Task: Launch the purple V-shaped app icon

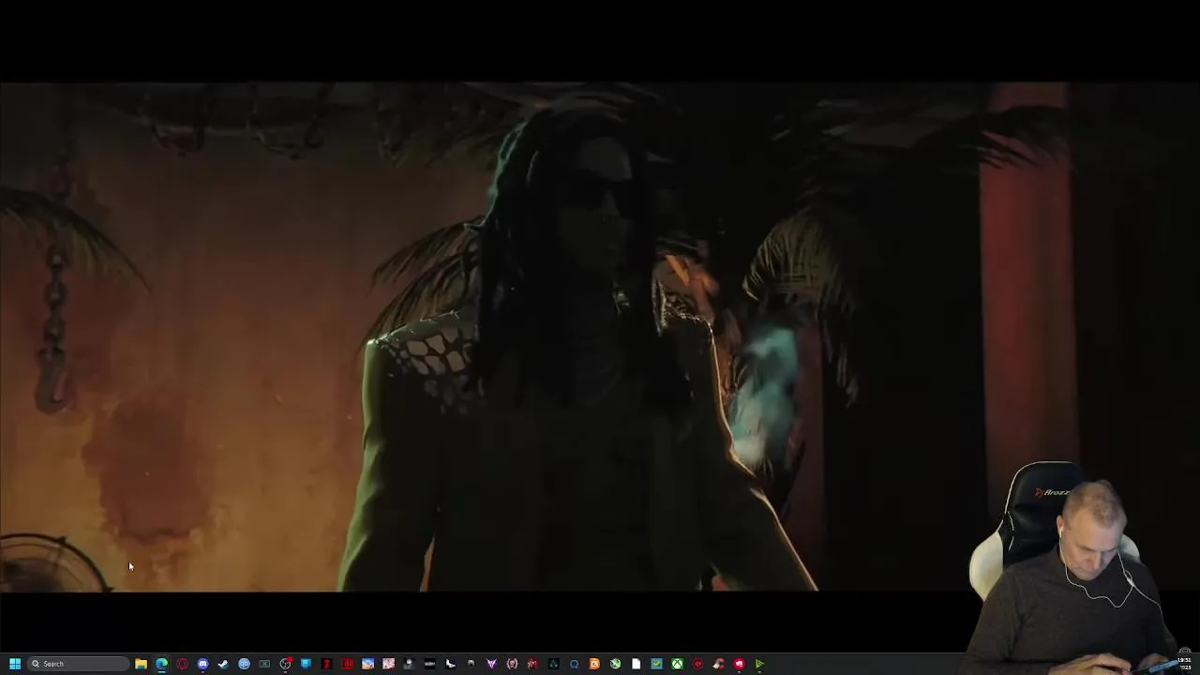Action: pos(490,664)
